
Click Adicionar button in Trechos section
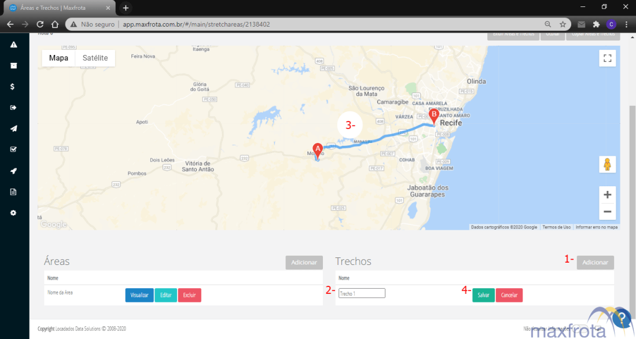[595, 263]
